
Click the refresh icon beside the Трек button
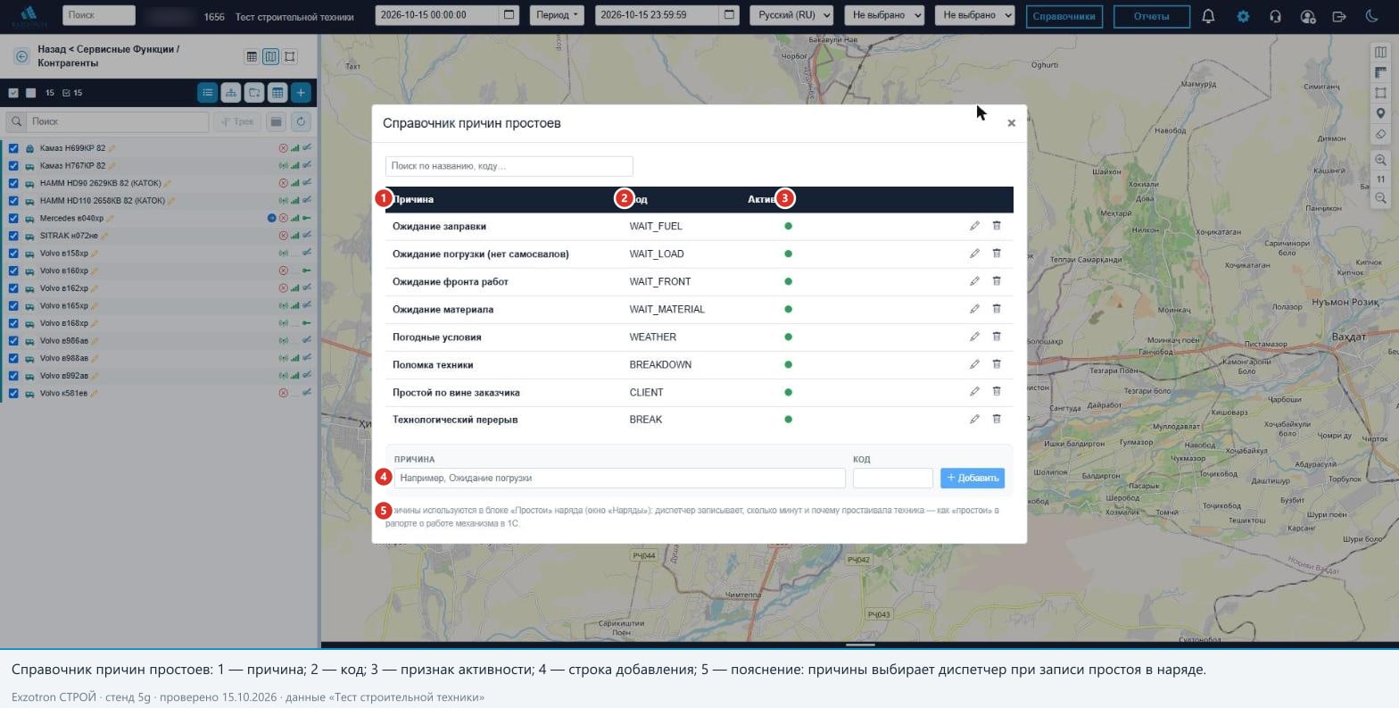(301, 121)
